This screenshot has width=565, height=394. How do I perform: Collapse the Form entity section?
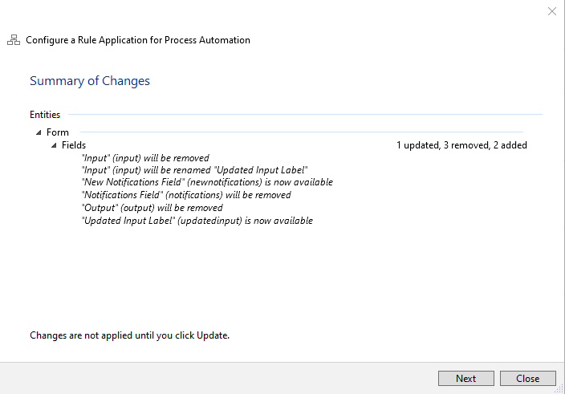tap(39, 132)
